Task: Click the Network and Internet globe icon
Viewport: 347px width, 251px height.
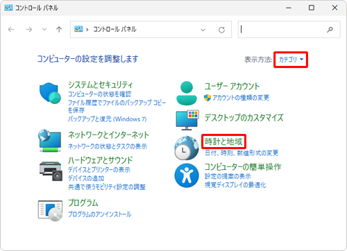Action: pyautogui.click(x=50, y=141)
